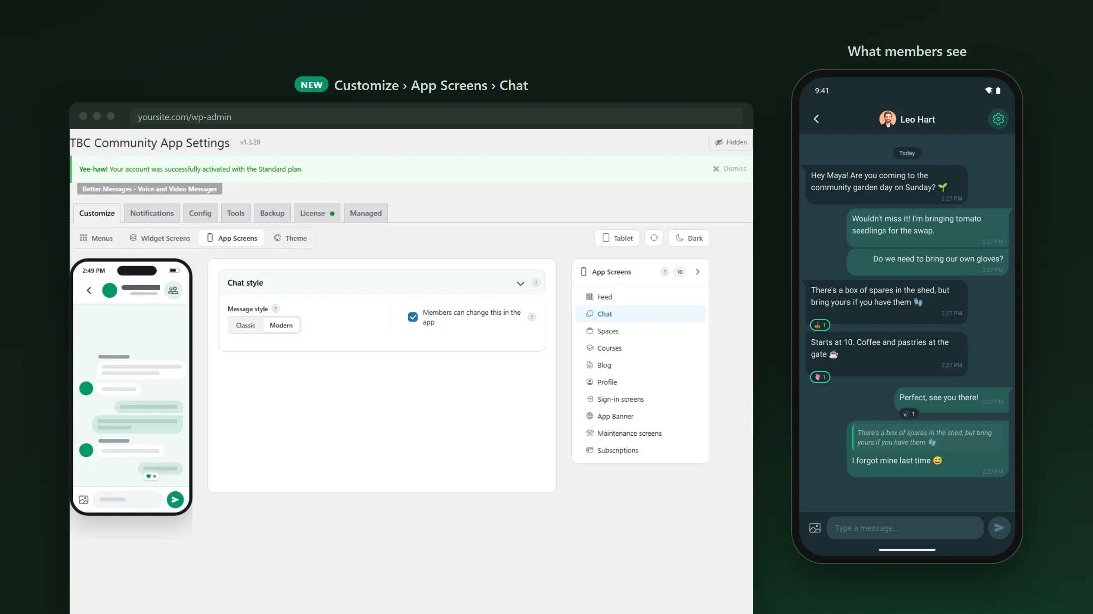Tap back arrow in Leo Hart chat
Viewport: 1093px width, 614px height.
[817, 119]
